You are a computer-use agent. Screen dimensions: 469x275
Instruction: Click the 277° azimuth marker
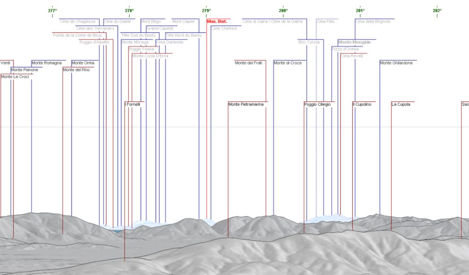point(52,11)
